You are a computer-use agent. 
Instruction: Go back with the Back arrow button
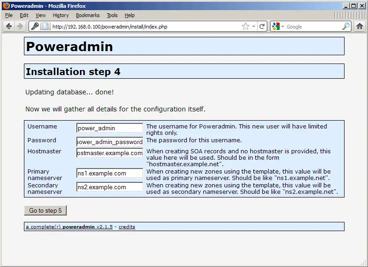pyautogui.click(x=9, y=26)
